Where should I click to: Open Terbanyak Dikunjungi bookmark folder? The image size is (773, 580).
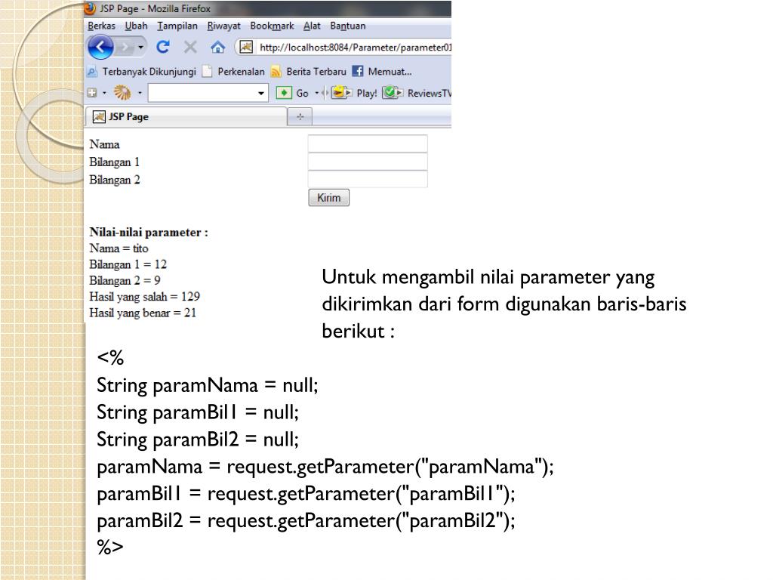[142, 72]
